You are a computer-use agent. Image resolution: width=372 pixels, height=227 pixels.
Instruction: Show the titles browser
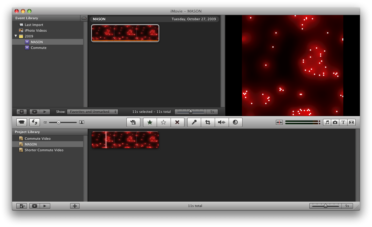click(343, 122)
